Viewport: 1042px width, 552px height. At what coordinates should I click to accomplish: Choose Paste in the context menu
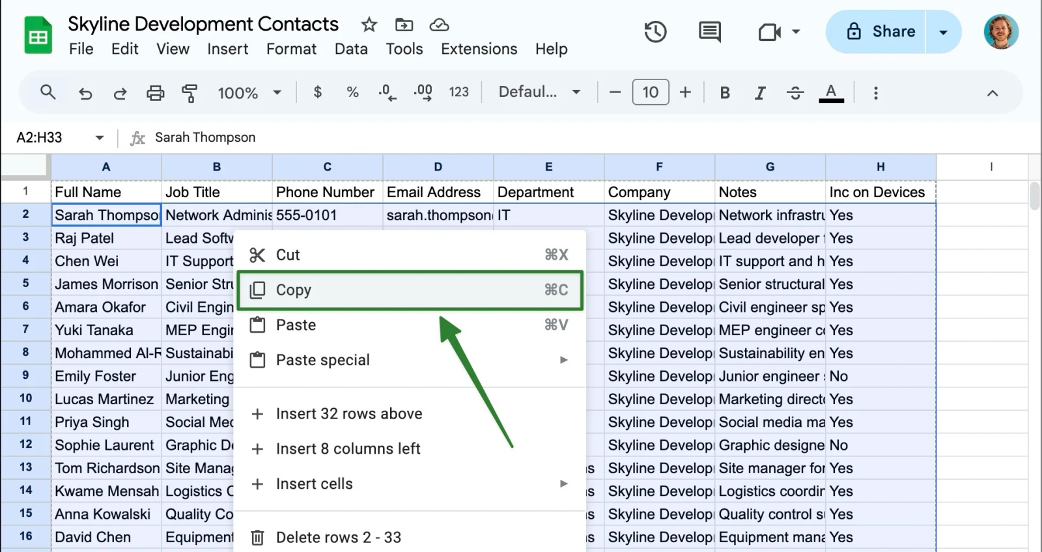410,325
